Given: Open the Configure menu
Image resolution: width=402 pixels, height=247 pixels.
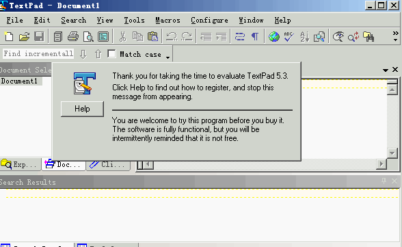Looking at the screenshot, I should pos(209,21).
